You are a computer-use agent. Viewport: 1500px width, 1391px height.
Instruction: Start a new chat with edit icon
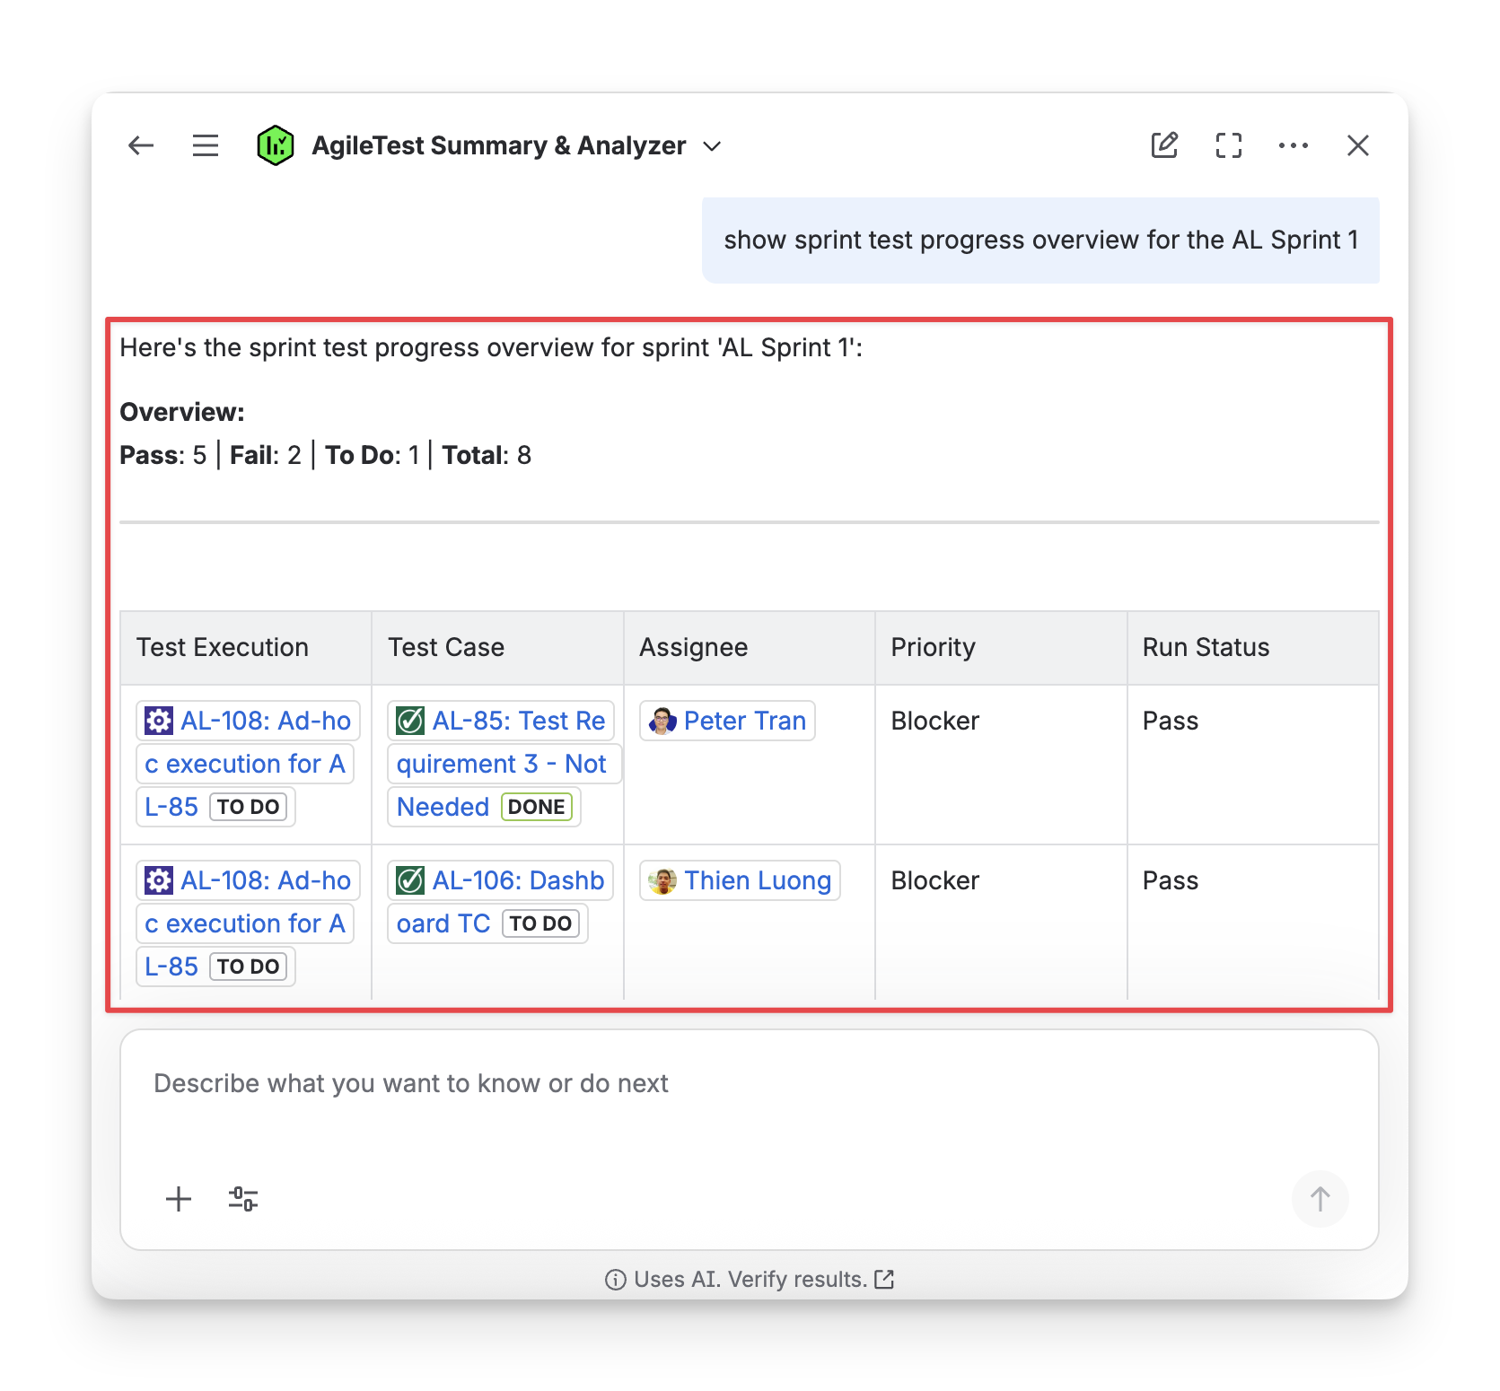pos(1164,145)
